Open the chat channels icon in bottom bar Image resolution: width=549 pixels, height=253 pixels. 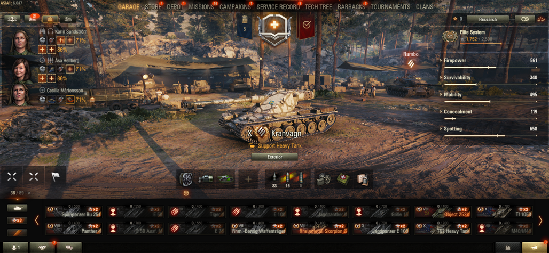69,248
